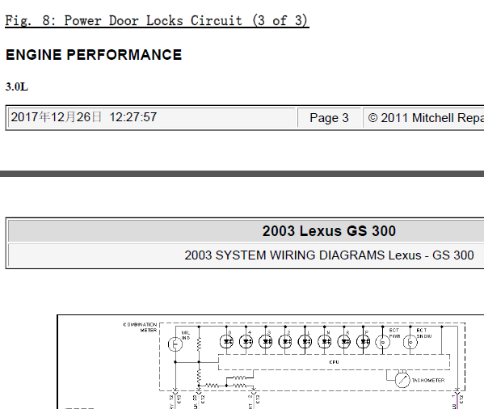This screenshot has width=484, height=409.
Task: Click the 3.0L subheading
Action: tap(17, 86)
